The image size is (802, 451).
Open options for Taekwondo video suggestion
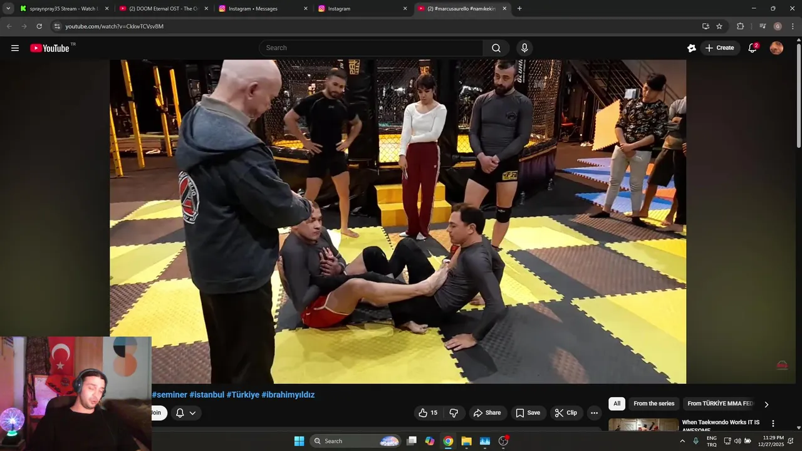pyautogui.click(x=773, y=423)
